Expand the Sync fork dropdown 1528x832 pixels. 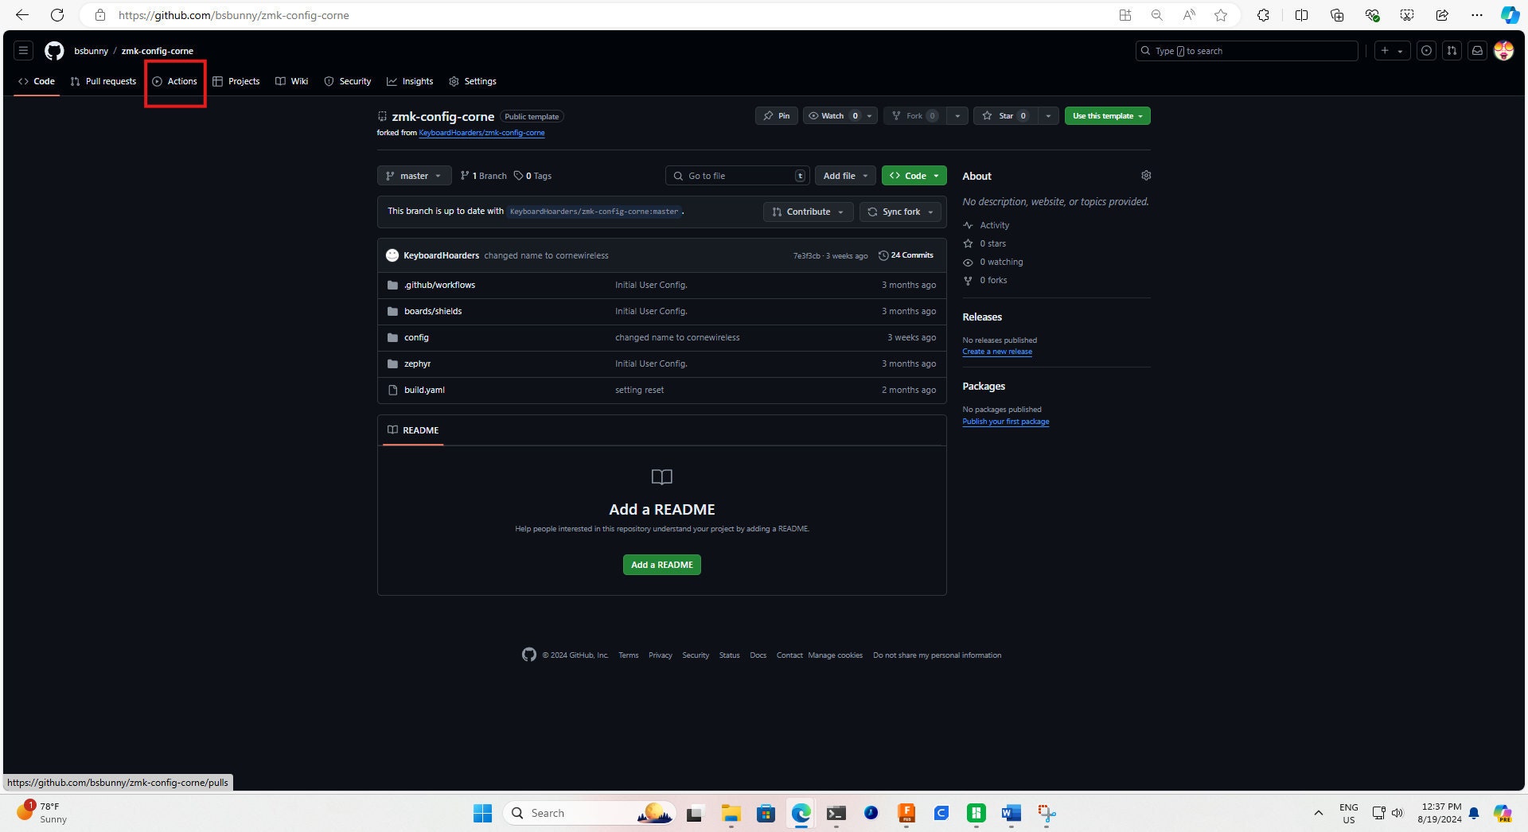click(x=900, y=212)
